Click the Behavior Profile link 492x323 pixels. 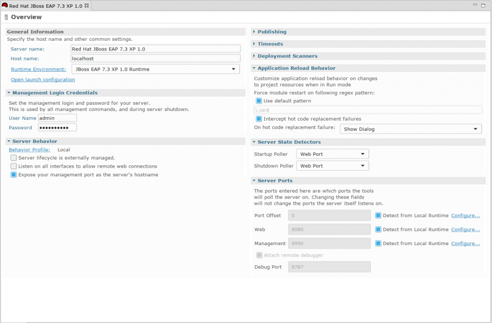tap(29, 149)
